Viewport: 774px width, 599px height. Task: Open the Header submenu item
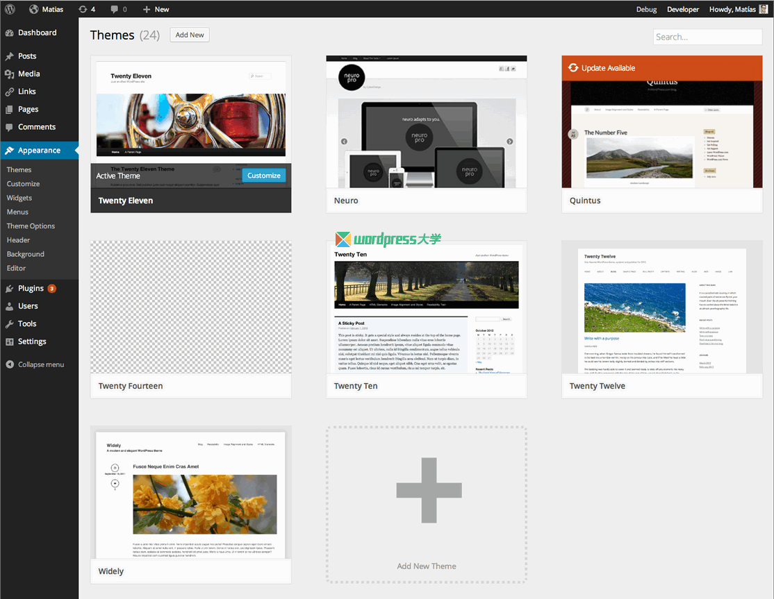pyautogui.click(x=18, y=240)
